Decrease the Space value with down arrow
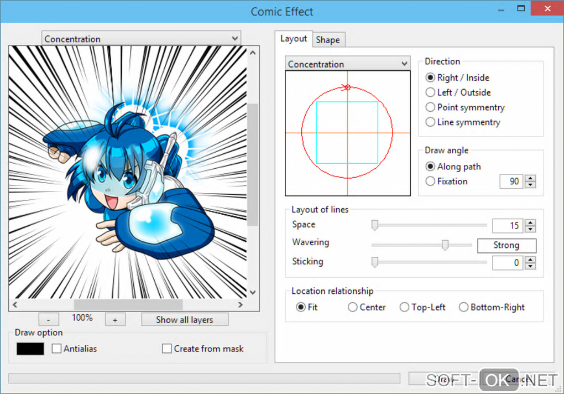564x394 pixels. tap(531, 229)
